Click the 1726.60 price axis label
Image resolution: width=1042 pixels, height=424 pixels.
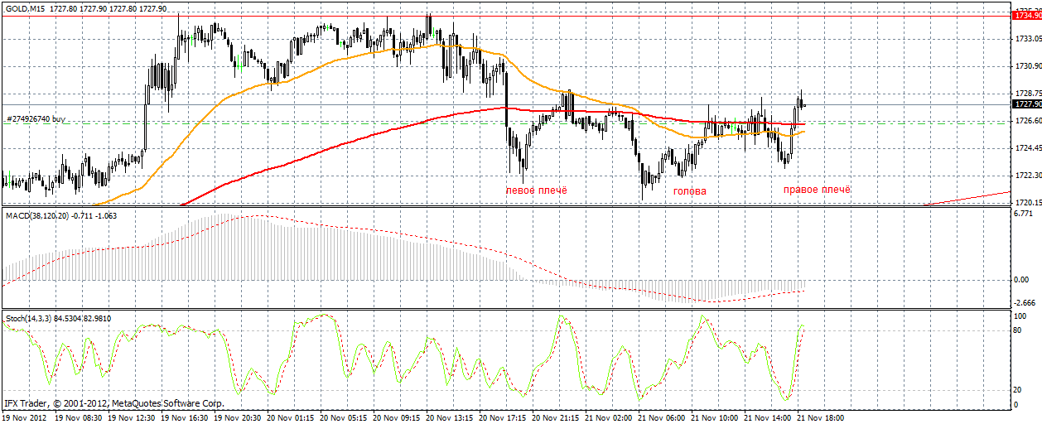1027,121
